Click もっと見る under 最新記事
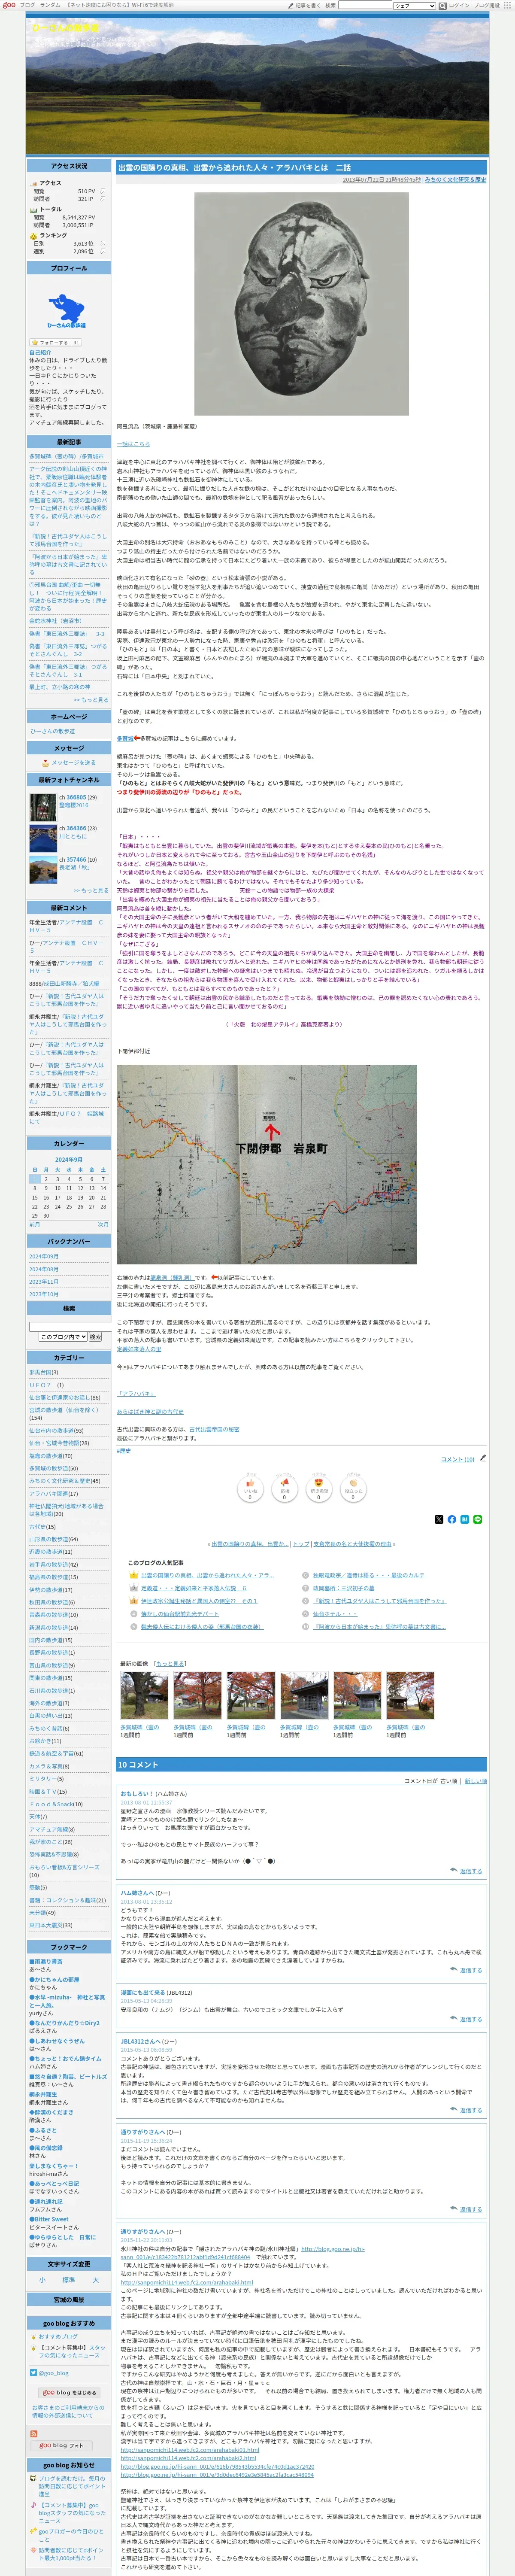Image resolution: width=515 pixels, height=2576 pixels. 91,700
